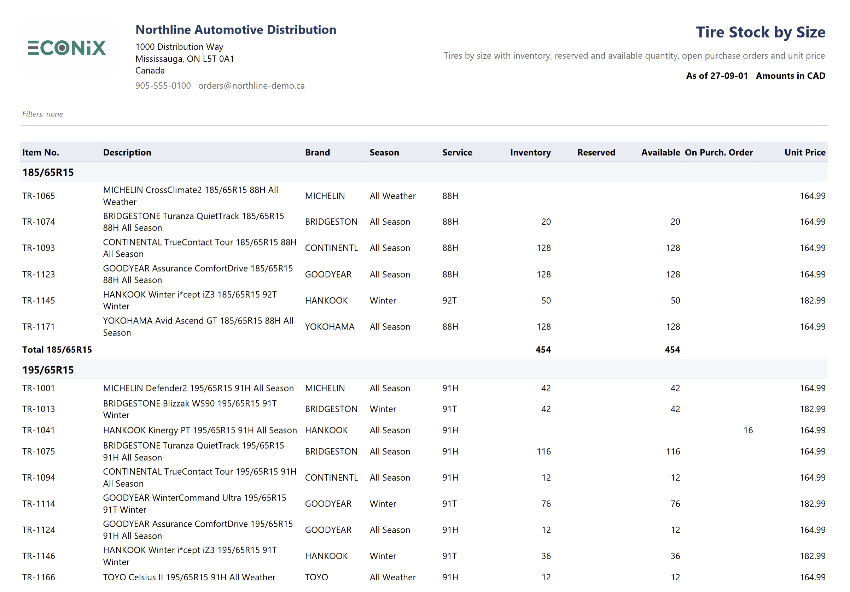This screenshot has height=592, width=850.
Task: Select the TOYO Celsius II description
Action: click(189, 577)
